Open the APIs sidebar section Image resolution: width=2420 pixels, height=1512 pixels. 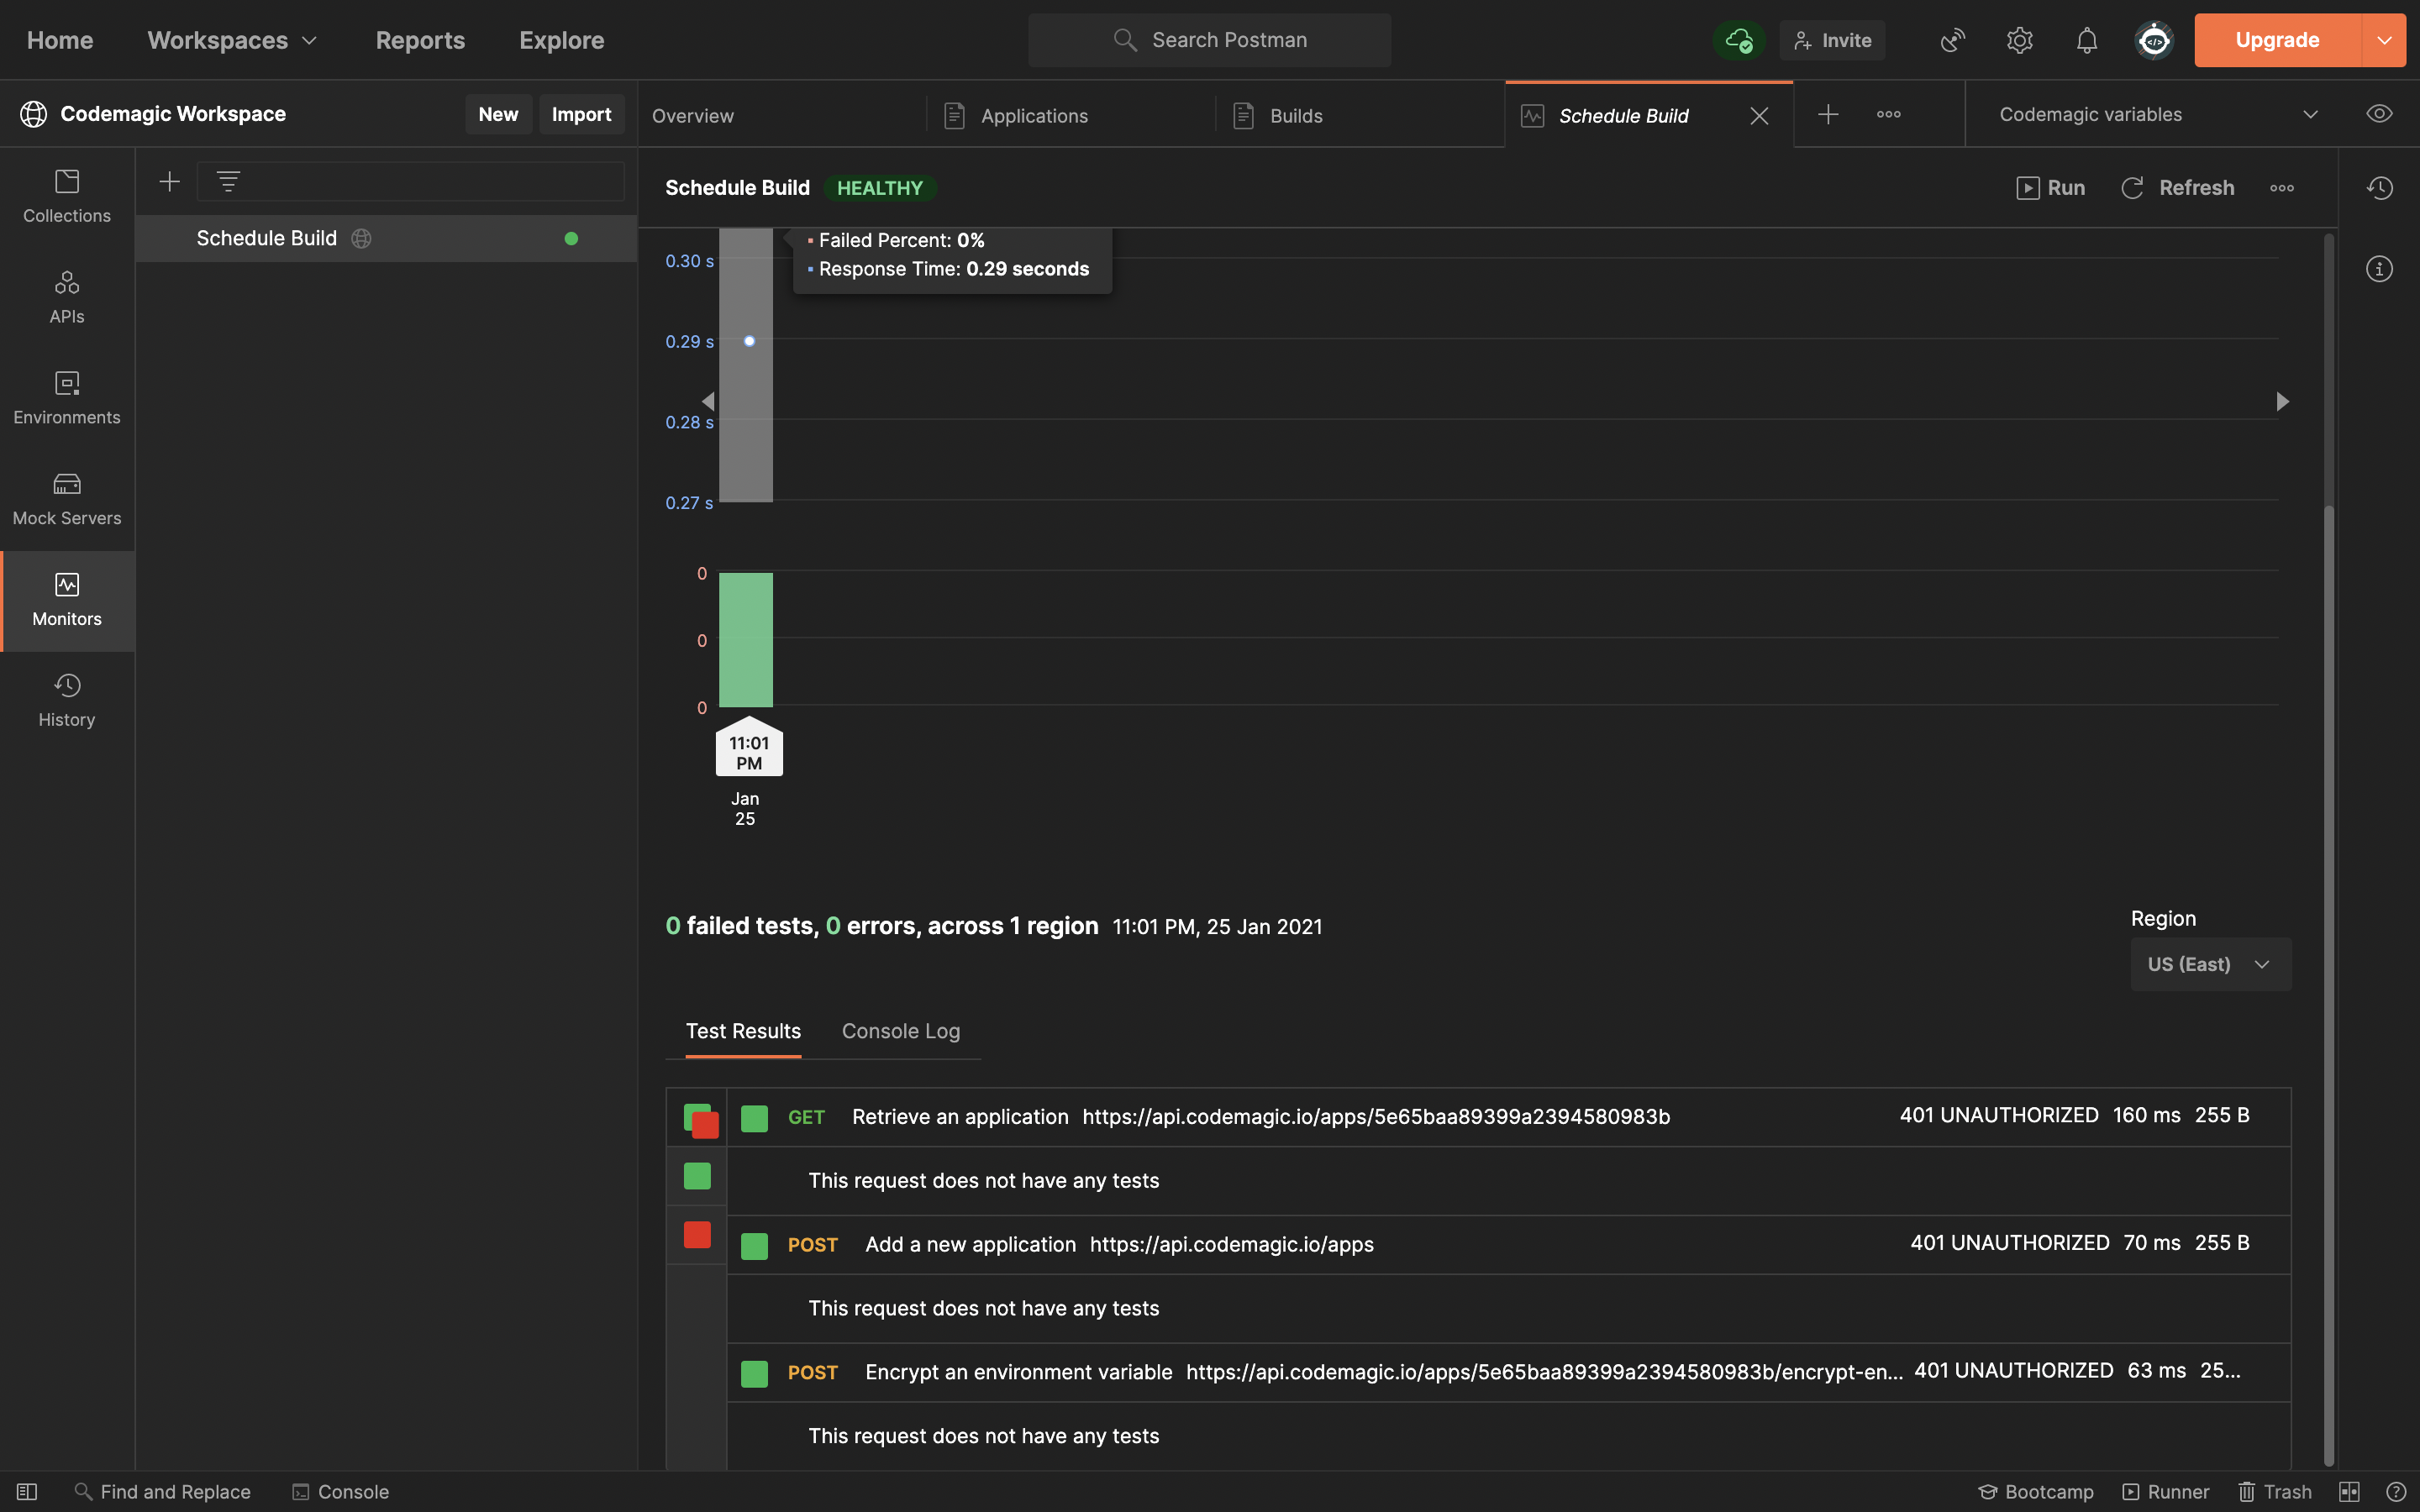point(67,297)
